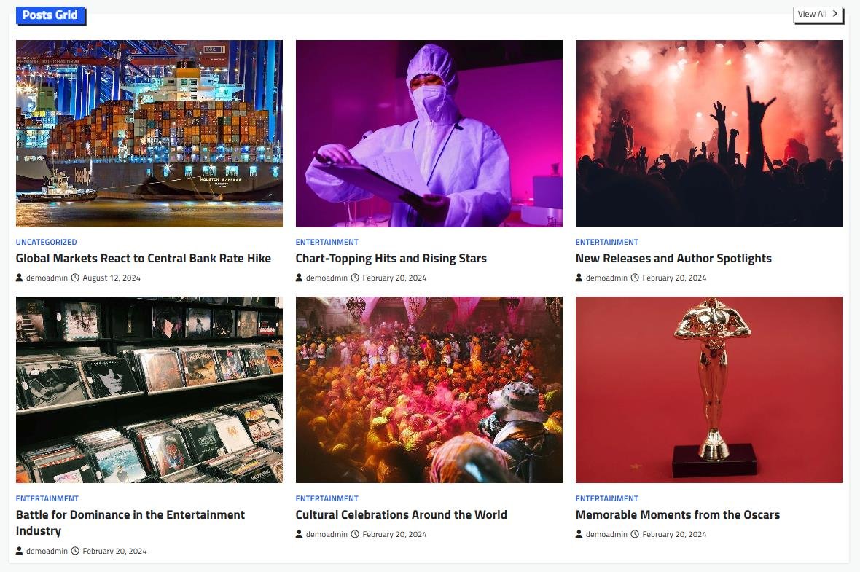This screenshot has height=572, width=860.
Task: Open Global Markets React to Central Bank article
Action: pyautogui.click(x=143, y=258)
